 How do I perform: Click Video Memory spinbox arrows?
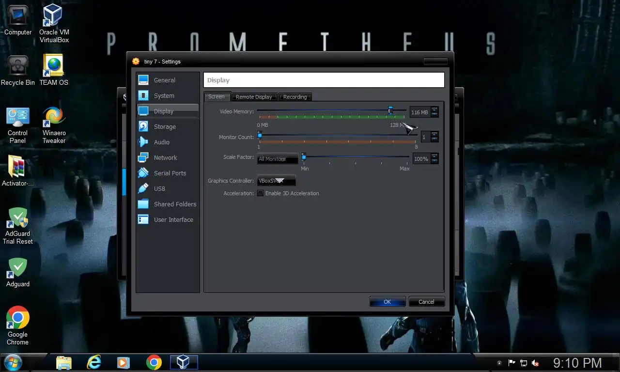[x=434, y=112]
